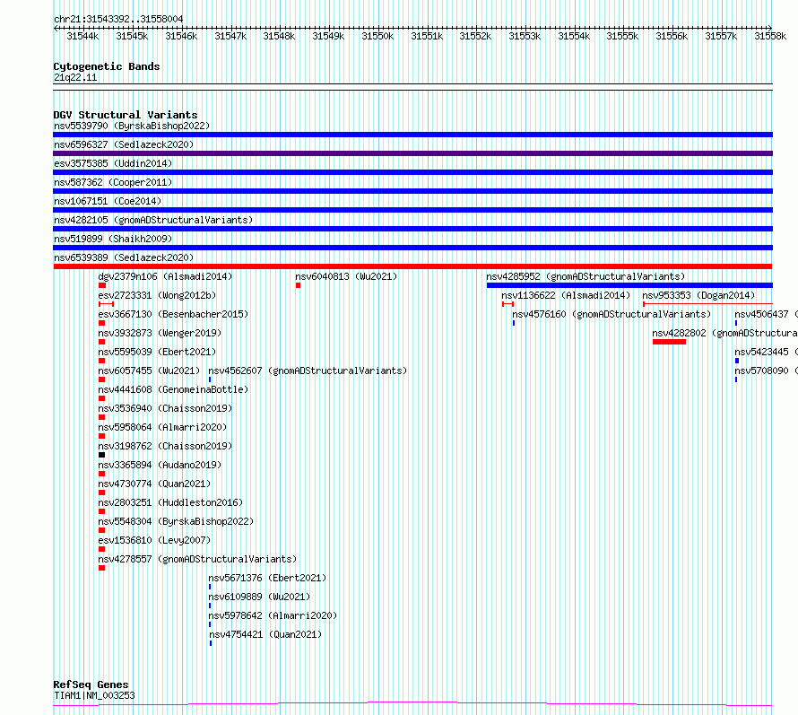Viewport: 798px width, 715px height.
Task: Select nsv3365894 (Audano2019) variant
Action: (x=160, y=465)
